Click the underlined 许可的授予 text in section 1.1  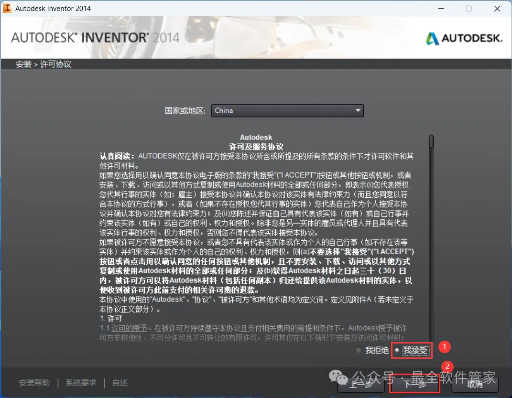point(129,328)
